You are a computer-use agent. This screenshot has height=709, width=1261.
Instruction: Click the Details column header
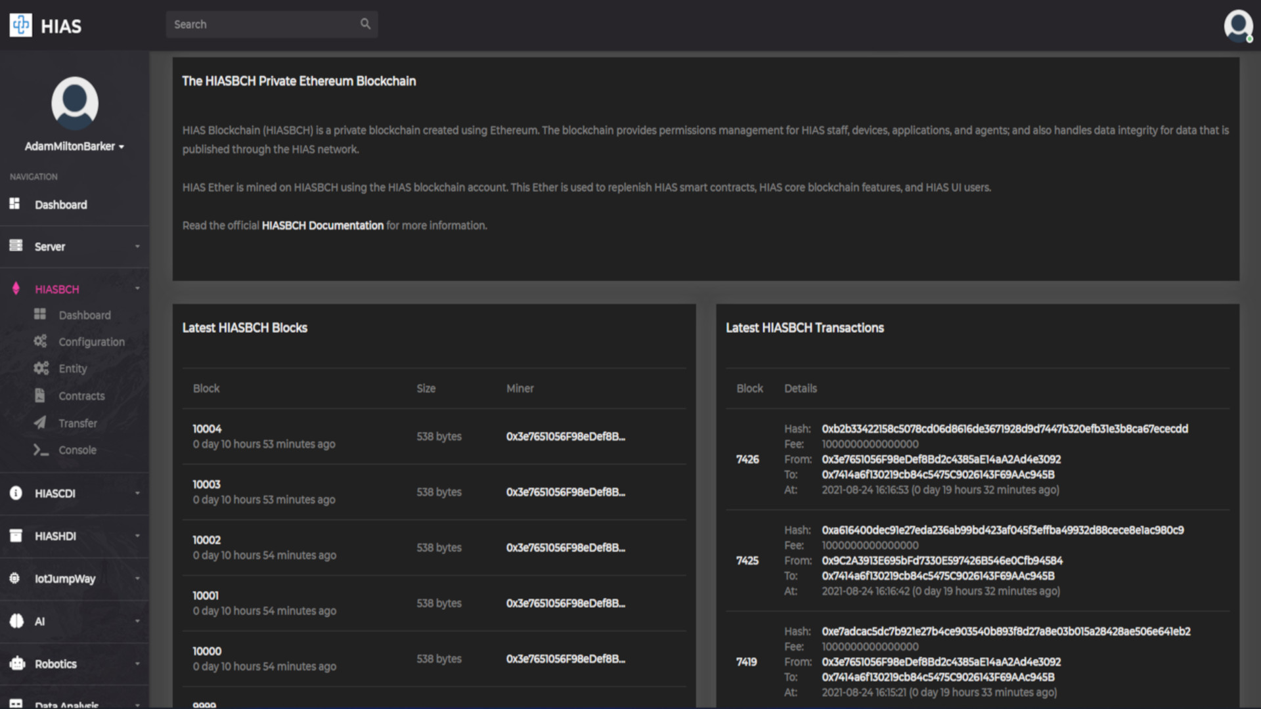(x=800, y=388)
